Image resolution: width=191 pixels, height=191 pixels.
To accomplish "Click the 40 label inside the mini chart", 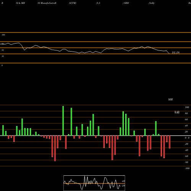I will coord(123,181).
